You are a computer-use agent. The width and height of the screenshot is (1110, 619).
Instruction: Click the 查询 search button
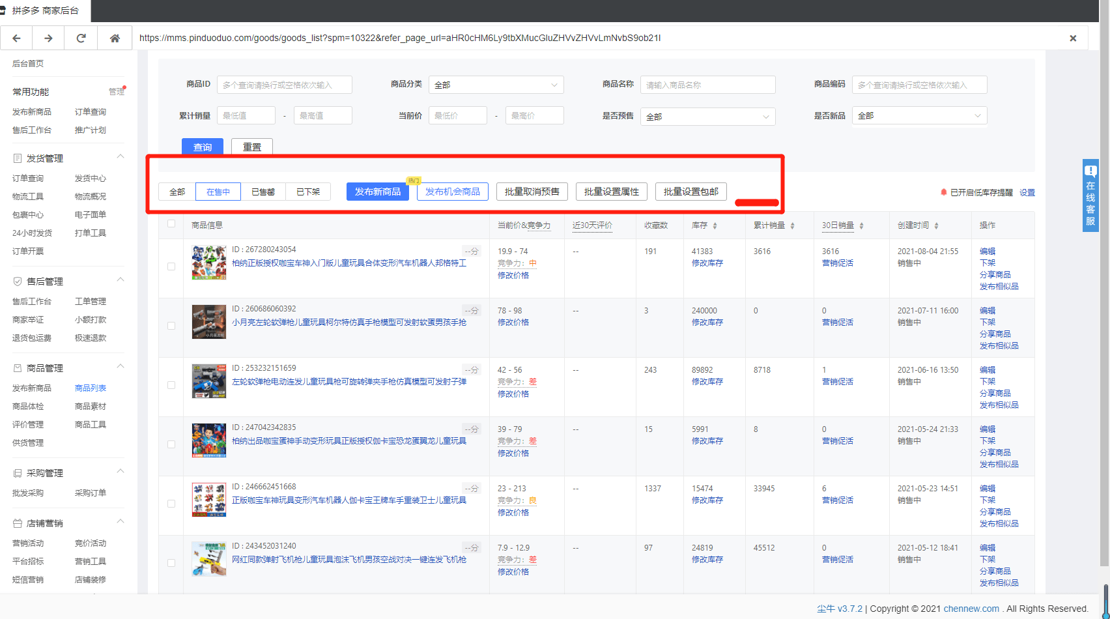(203, 147)
